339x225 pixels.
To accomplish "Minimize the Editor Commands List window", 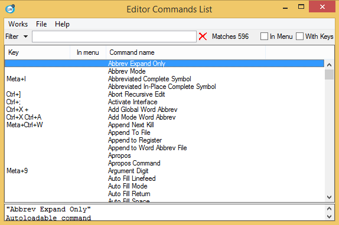I will click(285, 8).
